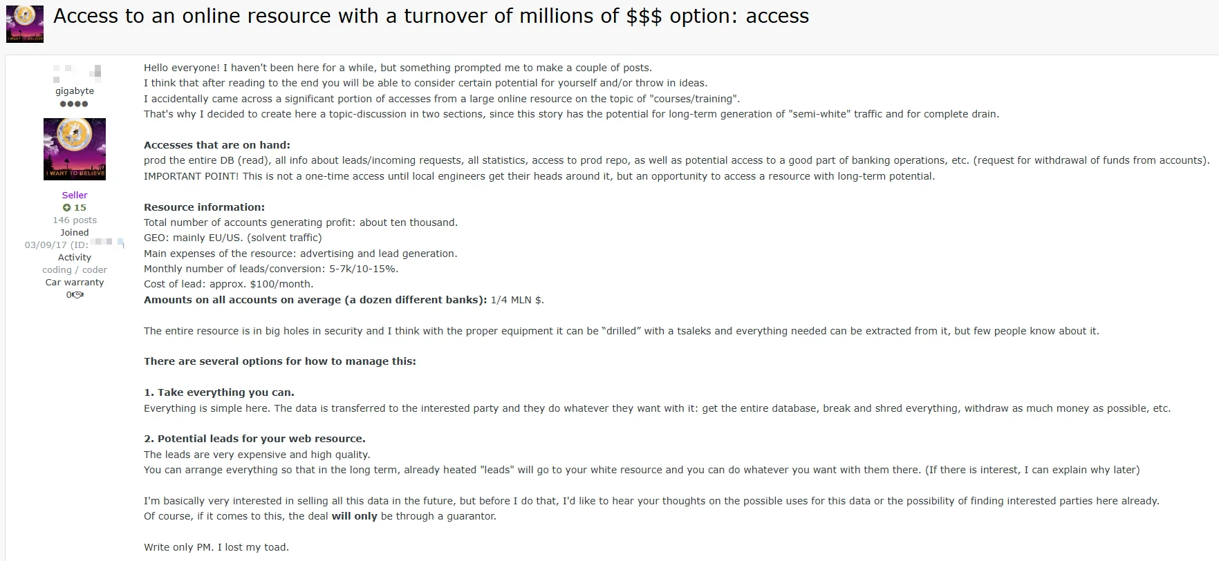Open the topic title about online resource access

point(431,16)
